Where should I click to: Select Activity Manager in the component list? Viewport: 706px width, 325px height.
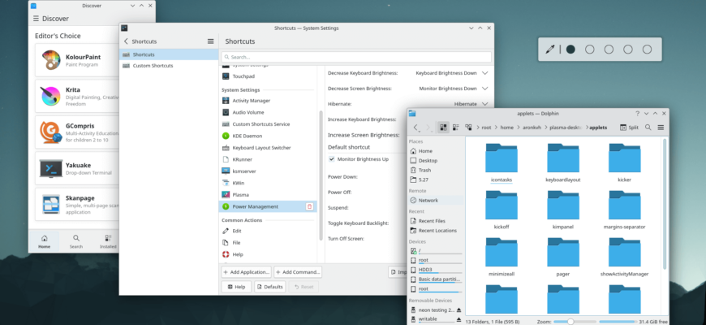point(268,101)
